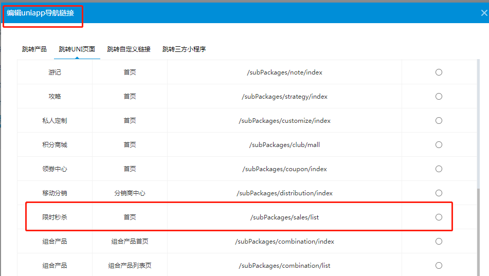Select the 限时秒杀 sales/list radio button
Viewport: 489px width, 276px height.
pyautogui.click(x=439, y=217)
